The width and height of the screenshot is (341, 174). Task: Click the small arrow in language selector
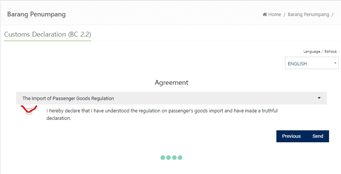coord(335,63)
